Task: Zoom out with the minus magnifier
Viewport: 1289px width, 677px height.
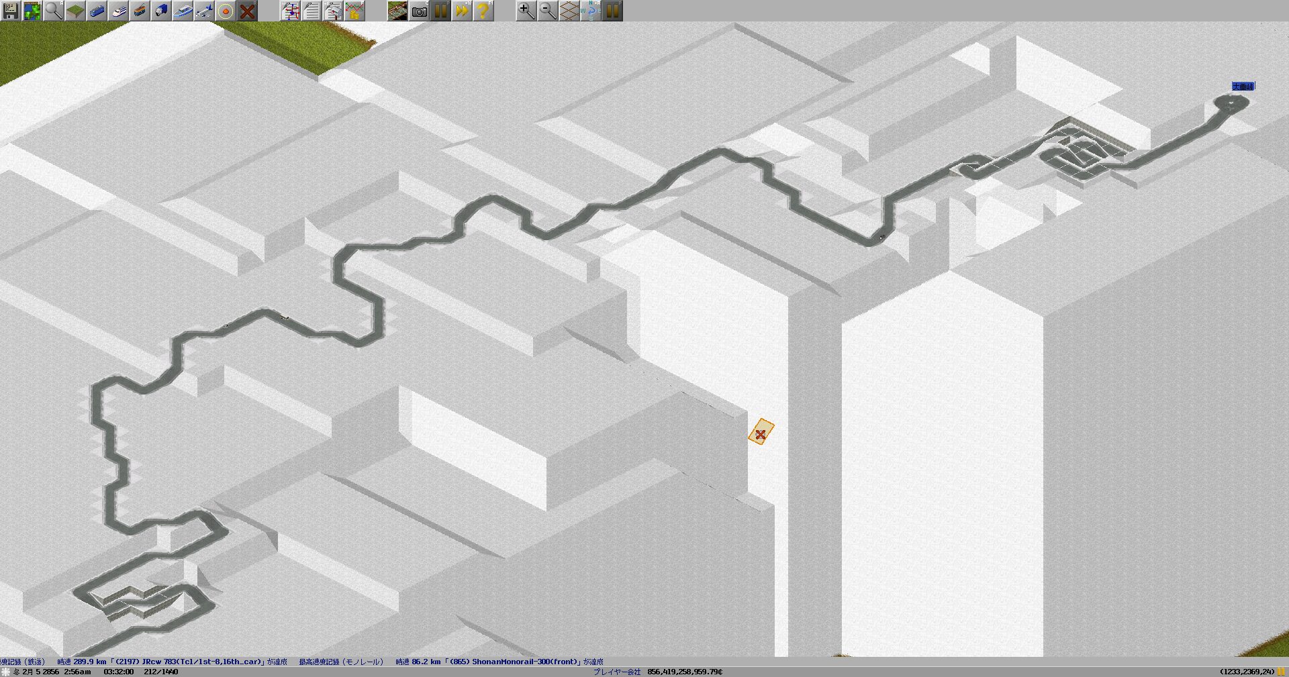Action: (x=547, y=11)
